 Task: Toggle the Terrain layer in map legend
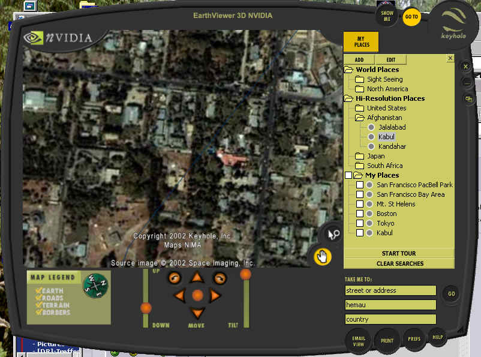pos(52,305)
